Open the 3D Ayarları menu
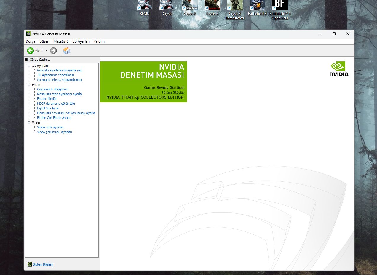 [81, 41]
